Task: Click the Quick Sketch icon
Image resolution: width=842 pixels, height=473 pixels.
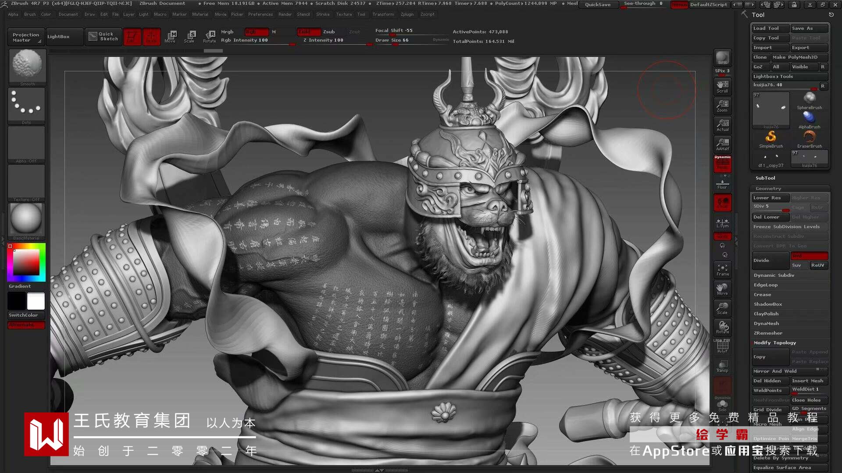Action: (103, 36)
